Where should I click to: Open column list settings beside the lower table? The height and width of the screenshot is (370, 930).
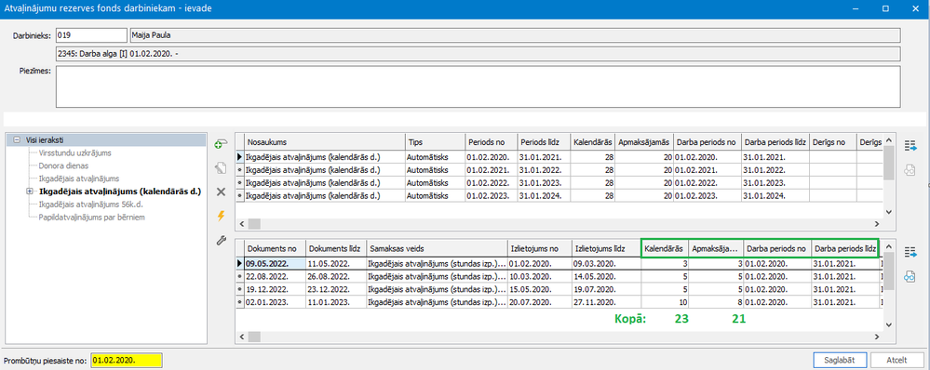910,252
